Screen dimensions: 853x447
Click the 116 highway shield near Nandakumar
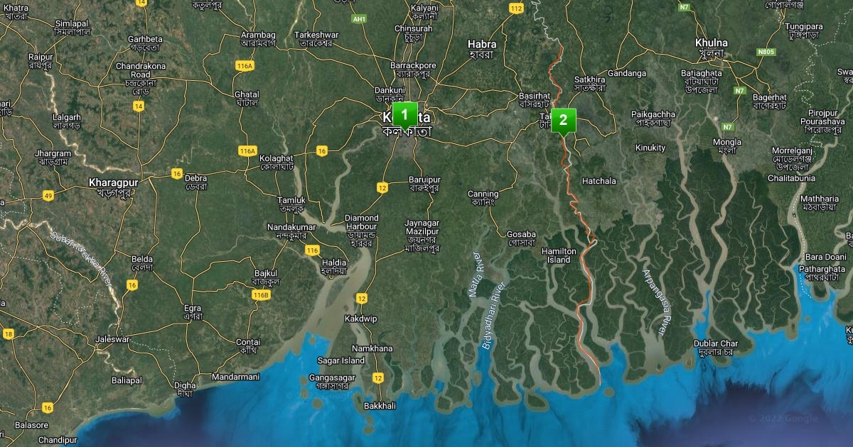[313, 250]
